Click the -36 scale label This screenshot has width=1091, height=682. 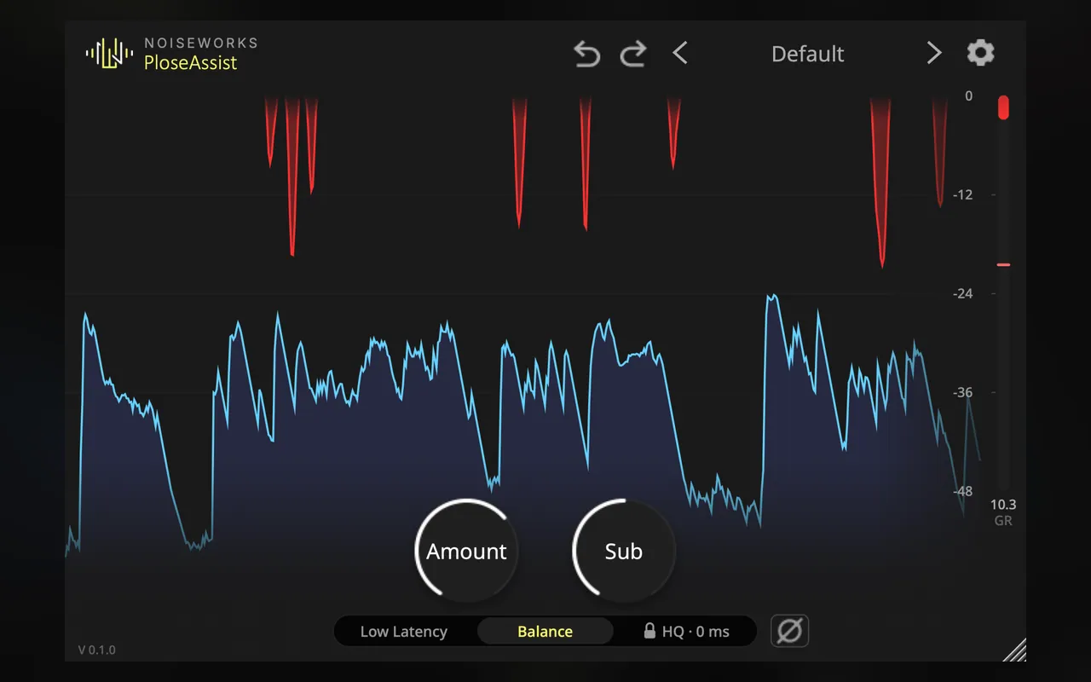coord(962,392)
